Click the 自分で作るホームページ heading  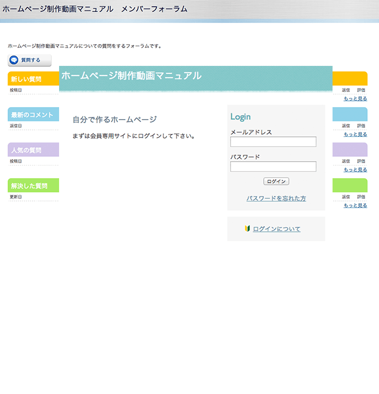tap(115, 119)
